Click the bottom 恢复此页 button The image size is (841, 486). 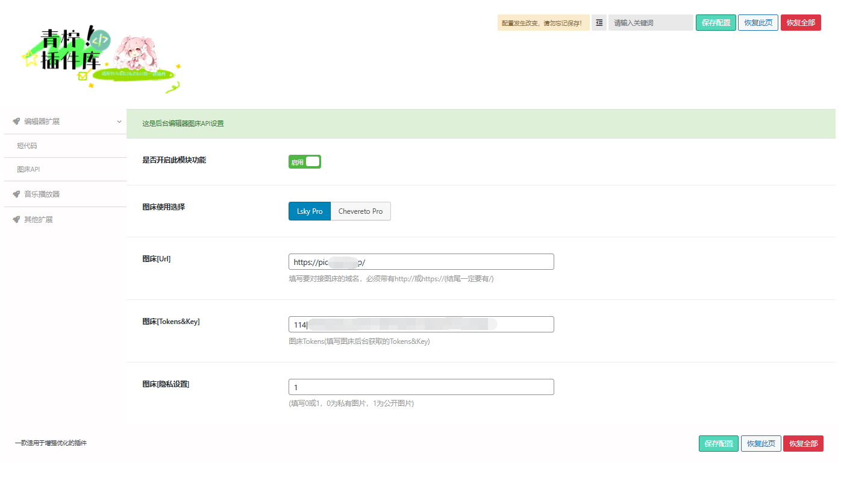coord(761,443)
